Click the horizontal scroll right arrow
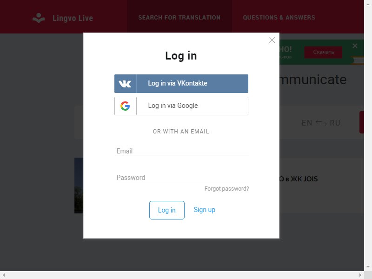 [x=360, y=275]
